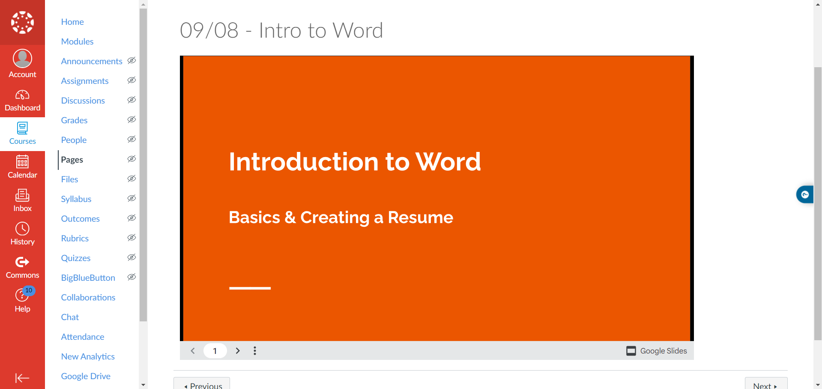Click the Help notification badge showing 10
The width and height of the screenshot is (822, 389).
pos(29,290)
